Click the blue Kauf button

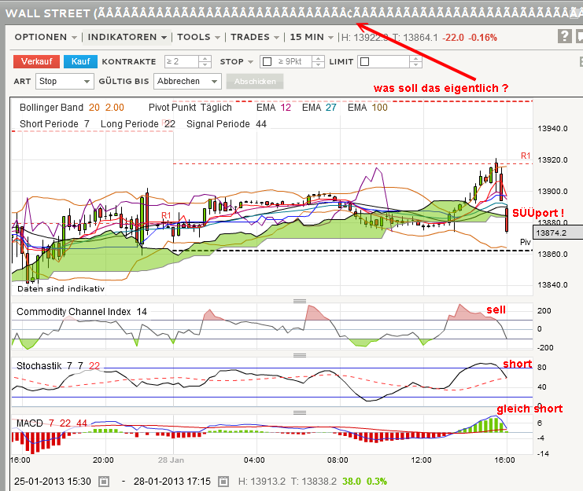[x=80, y=61]
